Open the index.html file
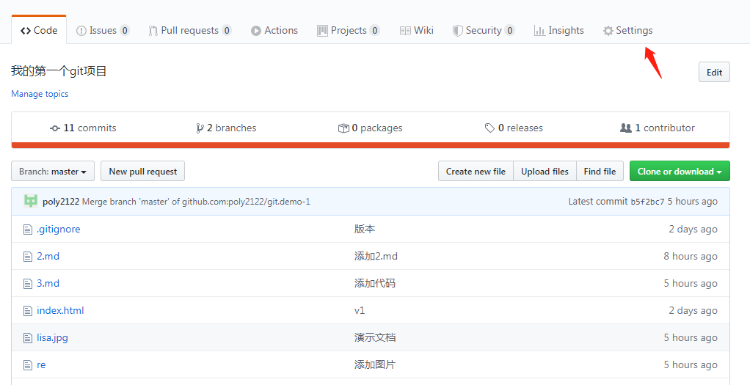 coord(60,310)
